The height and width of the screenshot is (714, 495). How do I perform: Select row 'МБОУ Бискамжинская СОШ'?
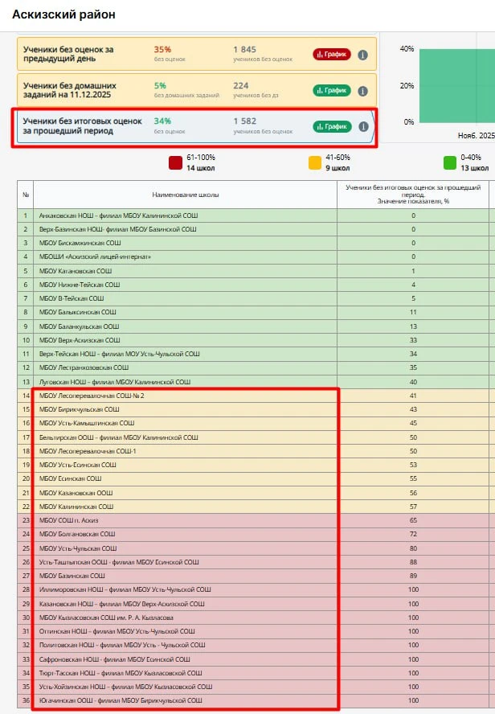(253, 243)
